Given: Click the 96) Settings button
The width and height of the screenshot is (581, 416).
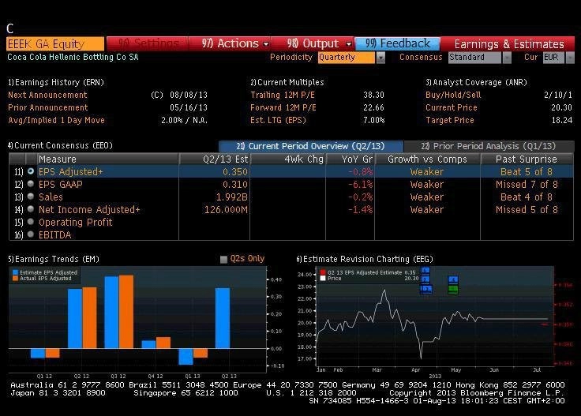Looking at the screenshot, I should point(148,43).
